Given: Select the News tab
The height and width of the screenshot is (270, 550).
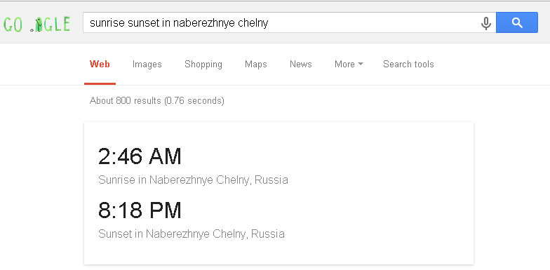Looking at the screenshot, I should [x=300, y=65].
